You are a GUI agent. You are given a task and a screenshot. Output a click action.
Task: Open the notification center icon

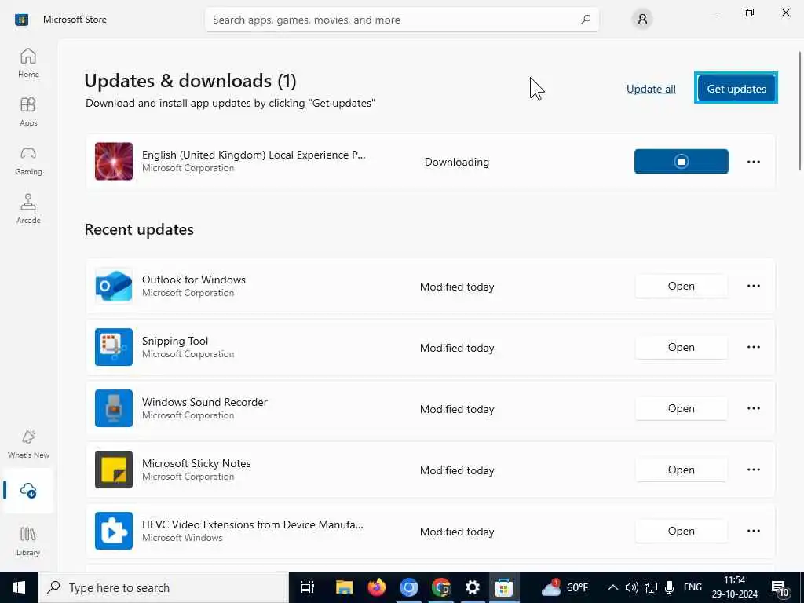click(x=780, y=589)
